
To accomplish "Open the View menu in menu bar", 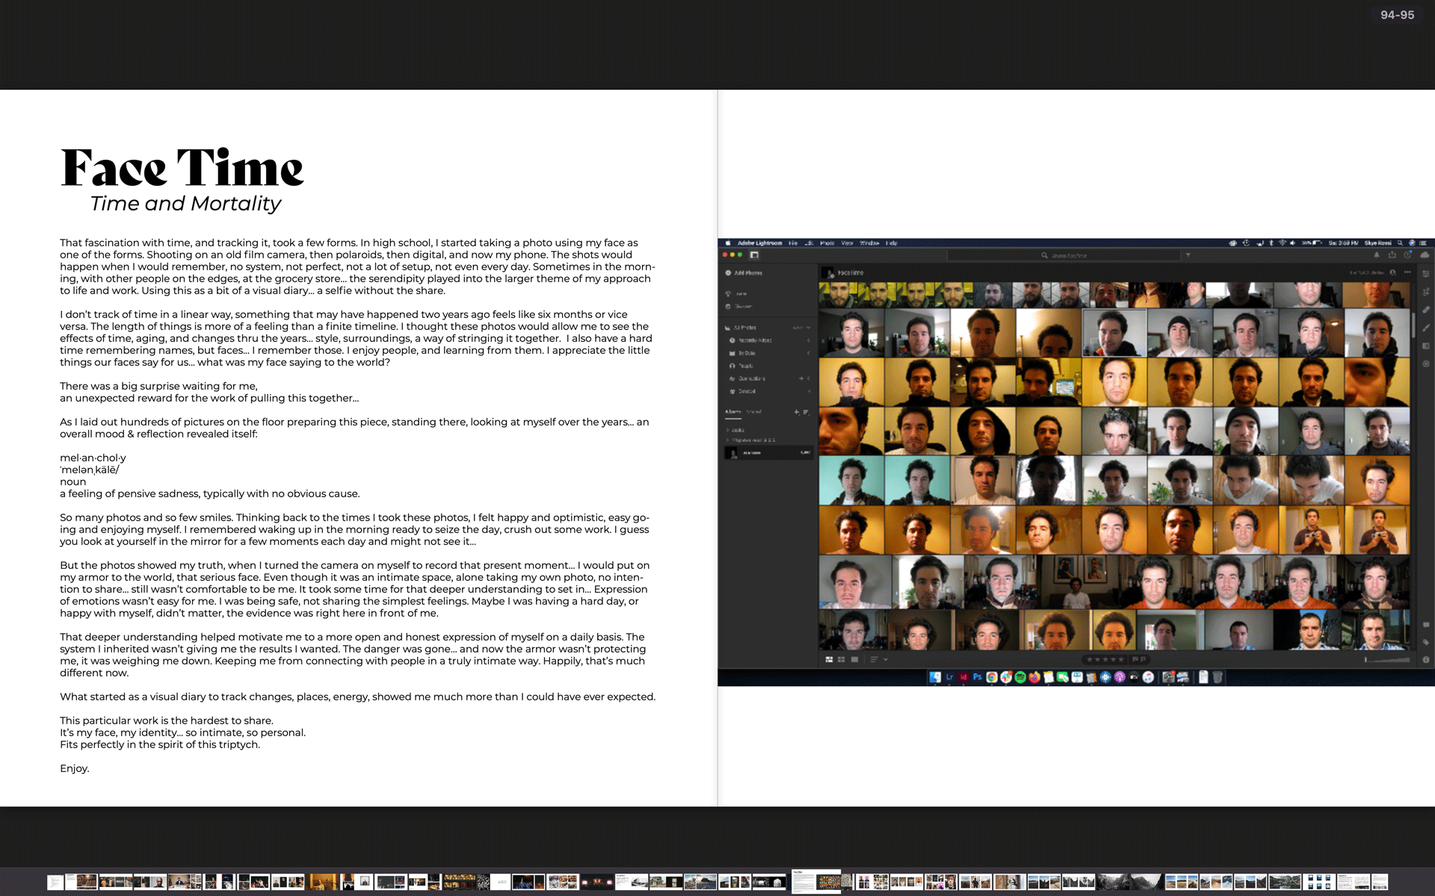I will tap(847, 243).
